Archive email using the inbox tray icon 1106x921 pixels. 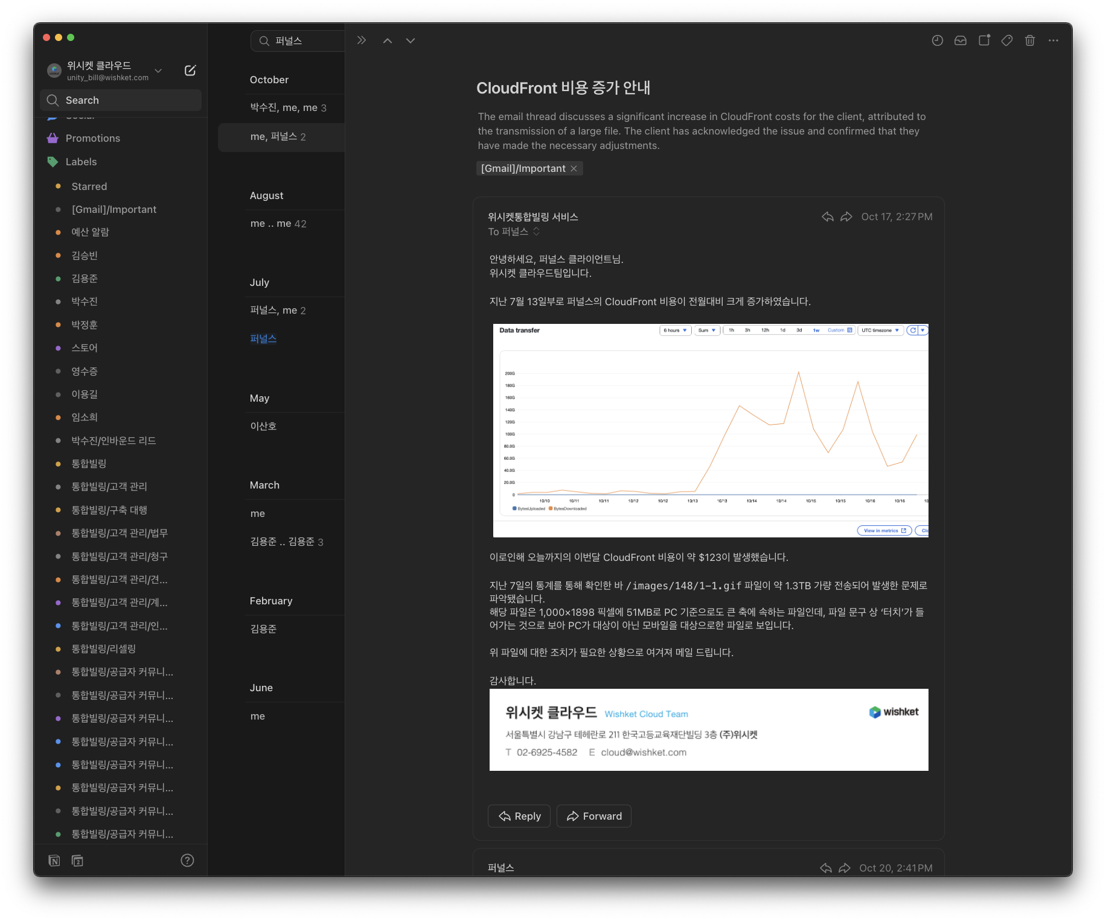pyautogui.click(x=960, y=40)
